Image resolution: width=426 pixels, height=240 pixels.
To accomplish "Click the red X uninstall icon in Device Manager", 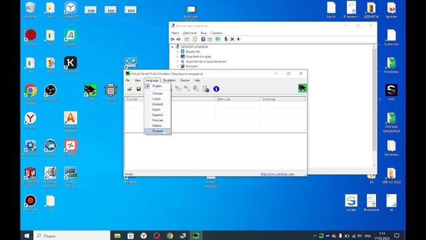I will (232, 39).
